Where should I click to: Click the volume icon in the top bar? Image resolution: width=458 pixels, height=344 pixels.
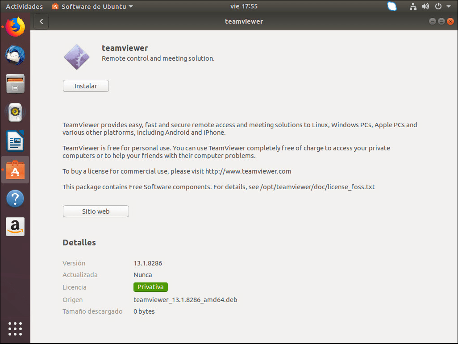point(425,6)
